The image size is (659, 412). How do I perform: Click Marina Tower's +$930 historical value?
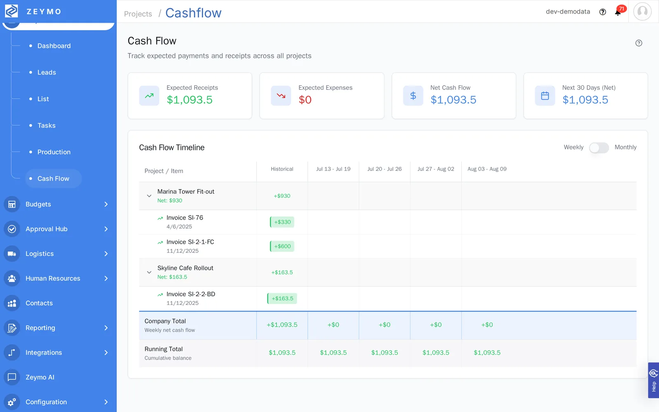282,196
